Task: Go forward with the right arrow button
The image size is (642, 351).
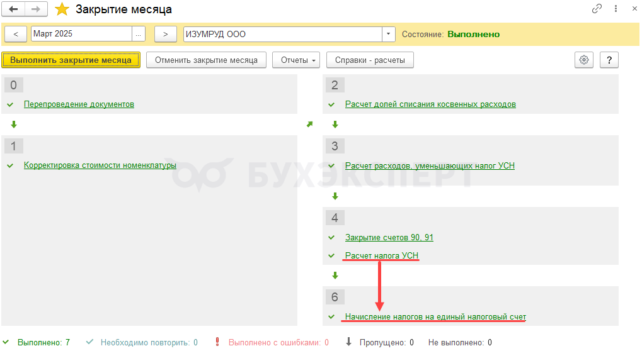Action: [36, 9]
